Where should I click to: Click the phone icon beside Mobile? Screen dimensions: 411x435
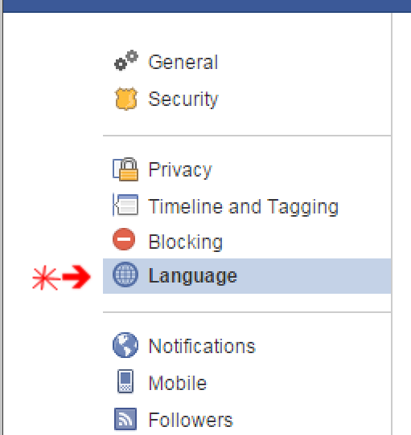[125, 381]
